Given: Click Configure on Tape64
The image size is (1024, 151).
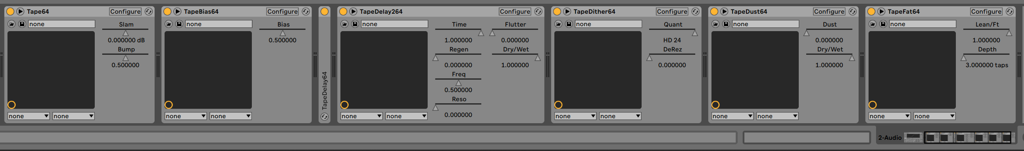Looking at the screenshot, I should (x=126, y=12).
